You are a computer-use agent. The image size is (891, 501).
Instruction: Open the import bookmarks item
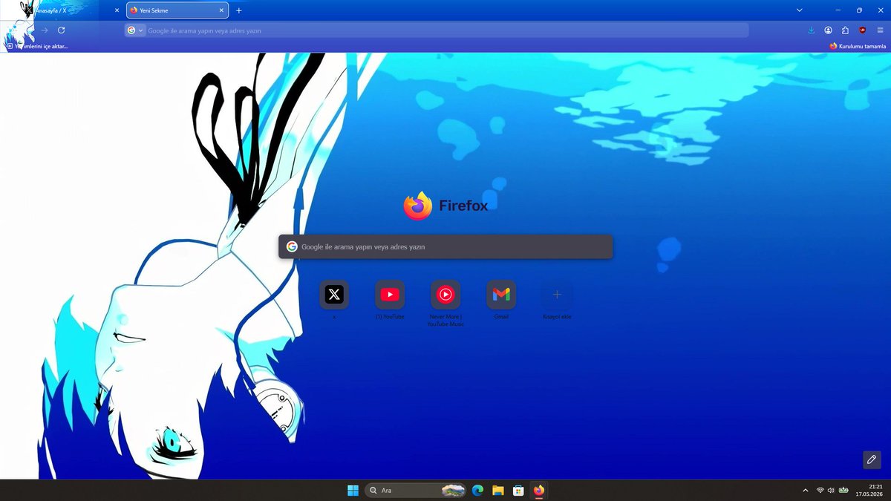pos(37,46)
